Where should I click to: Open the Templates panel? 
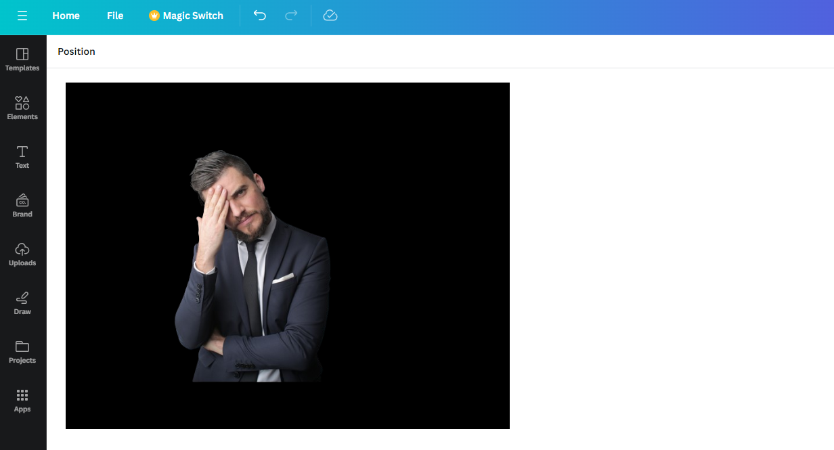pos(22,60)
